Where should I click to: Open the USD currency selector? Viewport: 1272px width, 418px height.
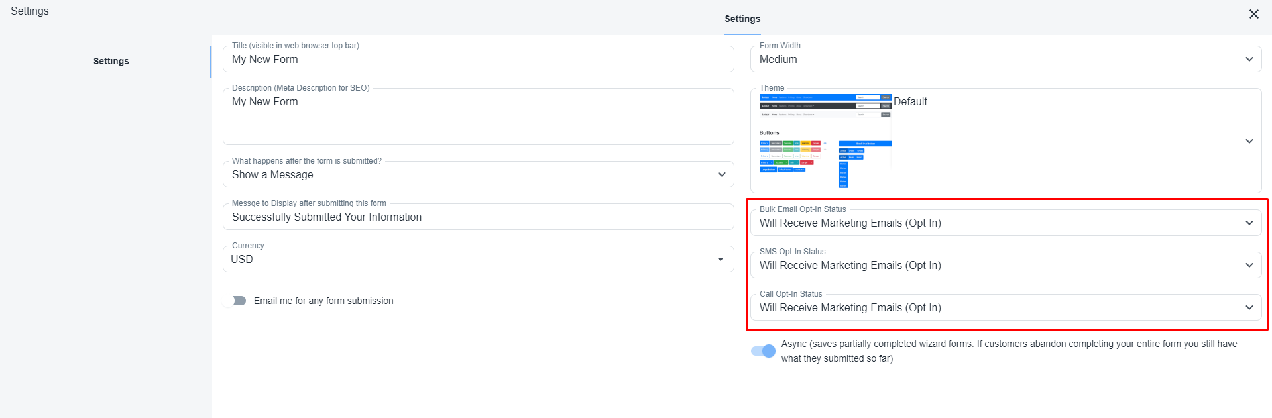(464, 260)
